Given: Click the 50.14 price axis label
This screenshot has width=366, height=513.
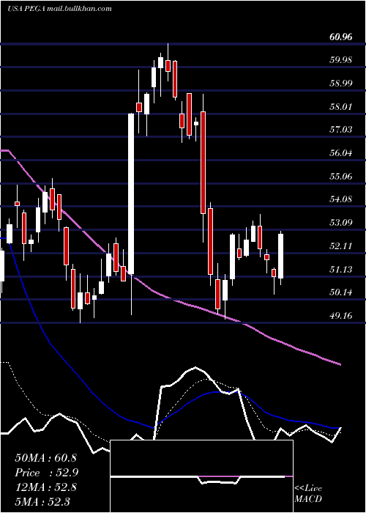Looking at the screenshot, I should click(341, 292).
